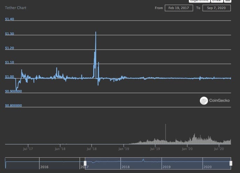Click the Jan '19 date label
The image size is (240, 173).
point(124,149)
